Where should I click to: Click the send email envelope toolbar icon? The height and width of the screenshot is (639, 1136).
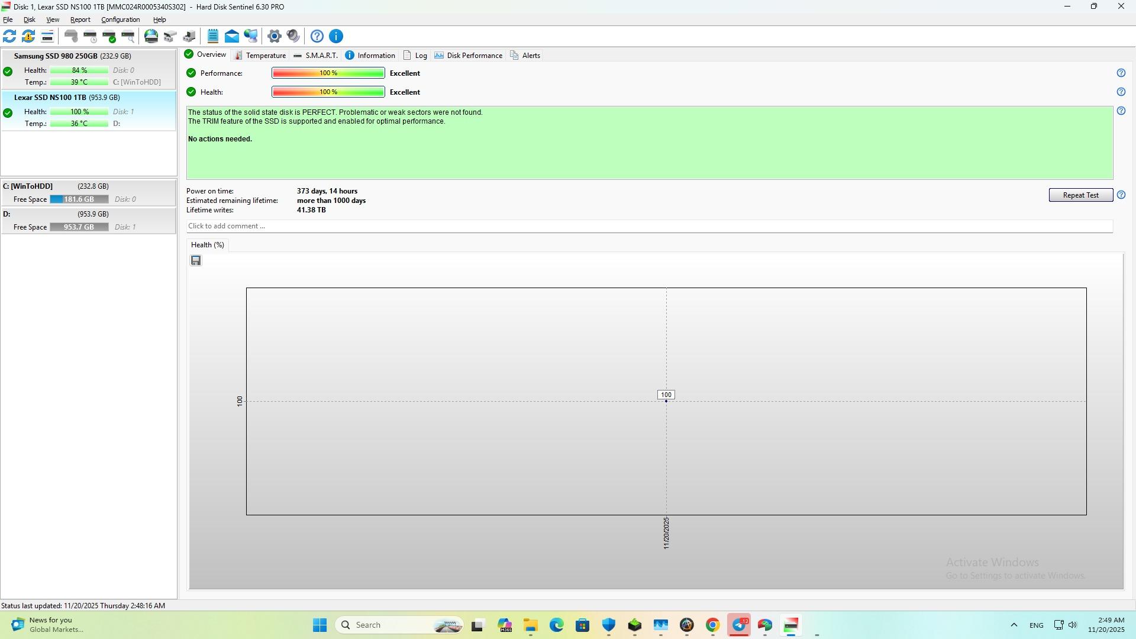point(232,37)
